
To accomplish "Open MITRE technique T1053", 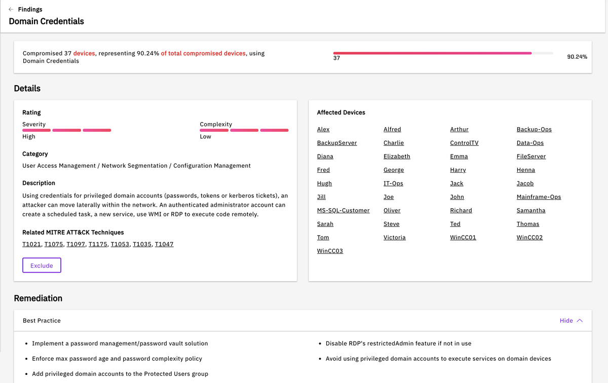I will 120,244.
